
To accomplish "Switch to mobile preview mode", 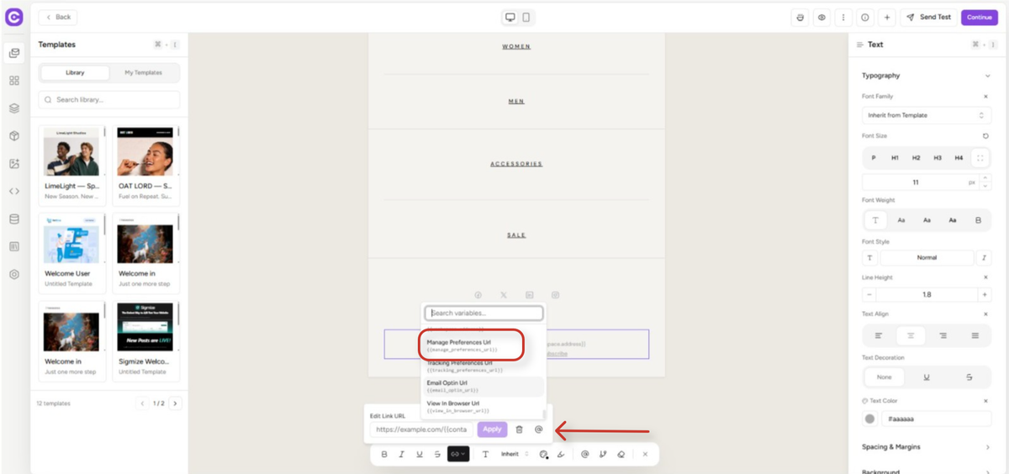I will (x=526, y=17).
